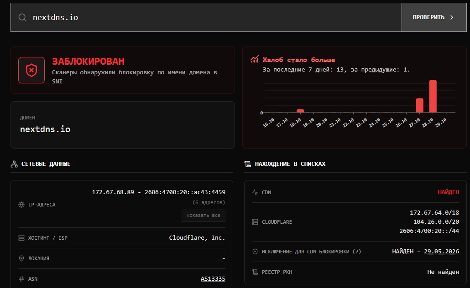Click the hash icon beside ASN
Image resolution: width=470 pixels, height=288 pixels.
tap(21, 279)
